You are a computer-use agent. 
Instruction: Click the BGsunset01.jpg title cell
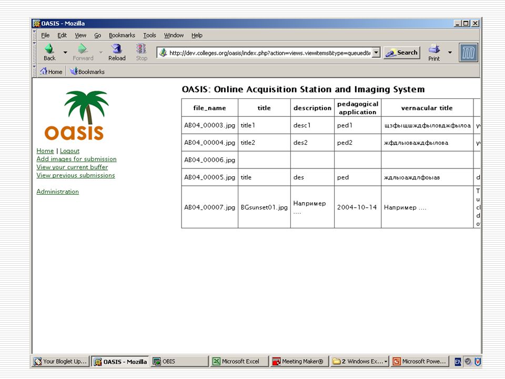coord(264,207)
